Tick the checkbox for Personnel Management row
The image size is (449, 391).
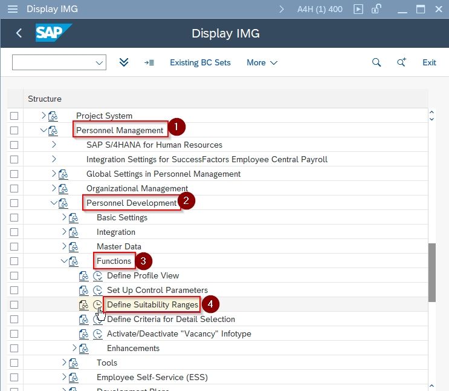[14, 131]
